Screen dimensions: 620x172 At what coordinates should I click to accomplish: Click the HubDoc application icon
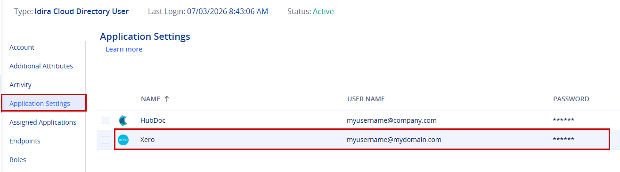coord(123,120)
